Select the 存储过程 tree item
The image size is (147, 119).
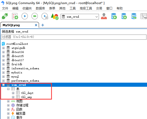(x=22, y=105)
